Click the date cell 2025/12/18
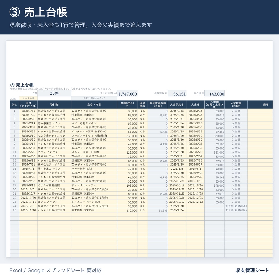The height and width of the screenshot is (279, 279). pyautogui.click(x=28, y=210)
